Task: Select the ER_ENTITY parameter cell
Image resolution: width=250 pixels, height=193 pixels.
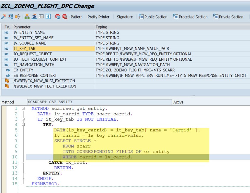Action: 54,70
